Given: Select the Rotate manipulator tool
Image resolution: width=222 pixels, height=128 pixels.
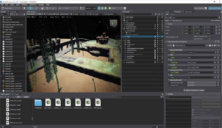Looking at the screenshot, I should click(x=37, y=8).
